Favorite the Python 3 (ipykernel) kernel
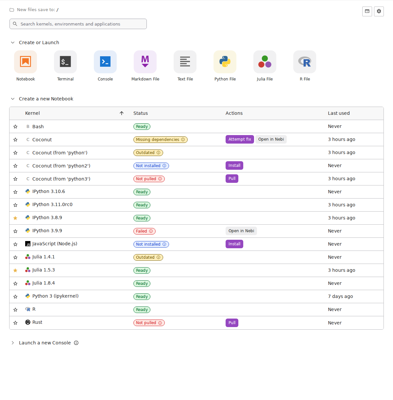The image size is (393, 400). tap(15, 297)
